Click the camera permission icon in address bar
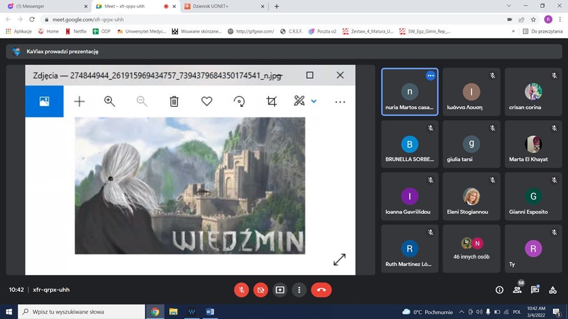The height and width of the screenshot is (319, 568). (509, 19)
